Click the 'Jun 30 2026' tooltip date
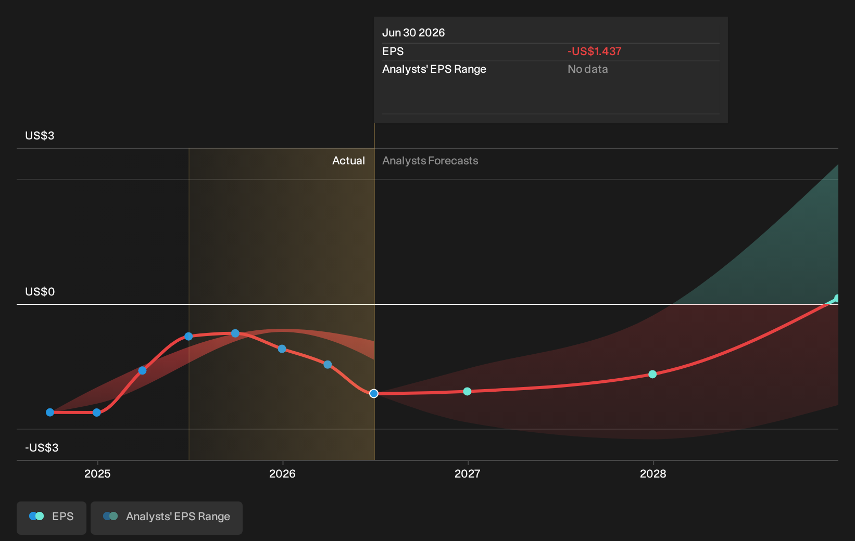Image resolution: width=855 pixels, height=541 pixels. [x=413, y=33]
